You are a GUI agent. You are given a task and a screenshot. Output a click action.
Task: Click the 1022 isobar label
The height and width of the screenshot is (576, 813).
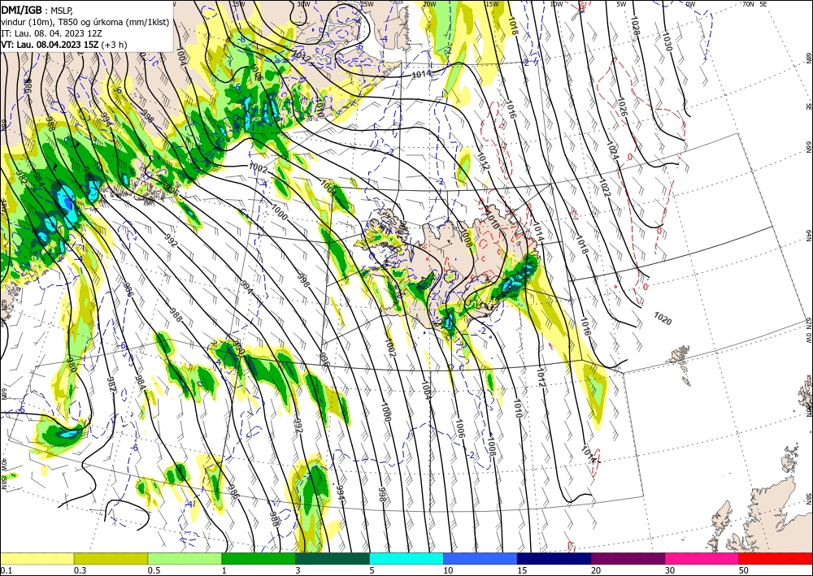[x=604, y=188]
